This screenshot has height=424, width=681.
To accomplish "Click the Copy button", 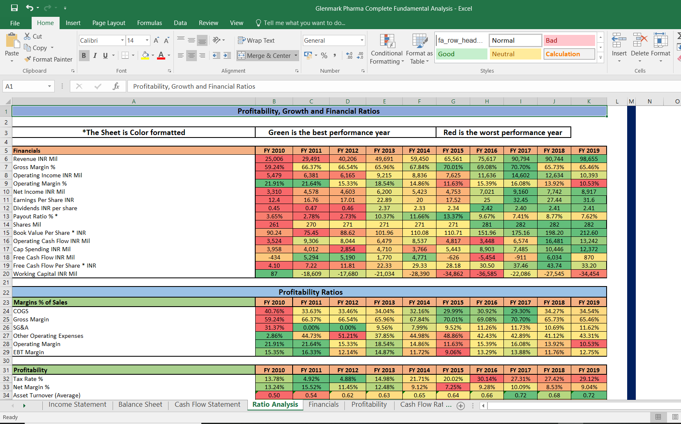I will [35, 48].
